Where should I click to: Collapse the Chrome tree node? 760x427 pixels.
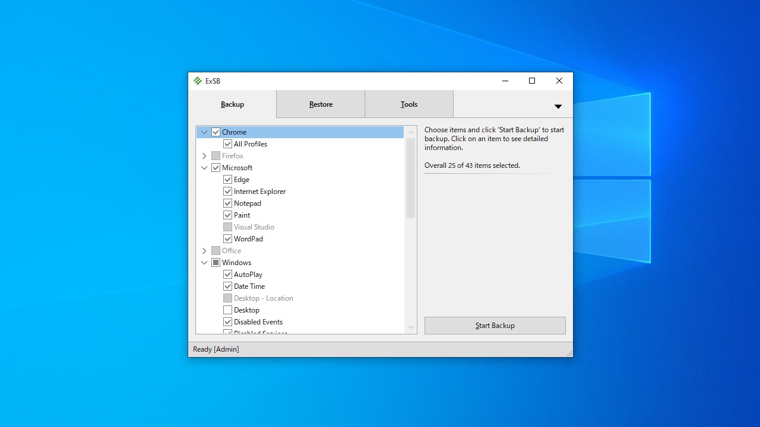[204, 132]
